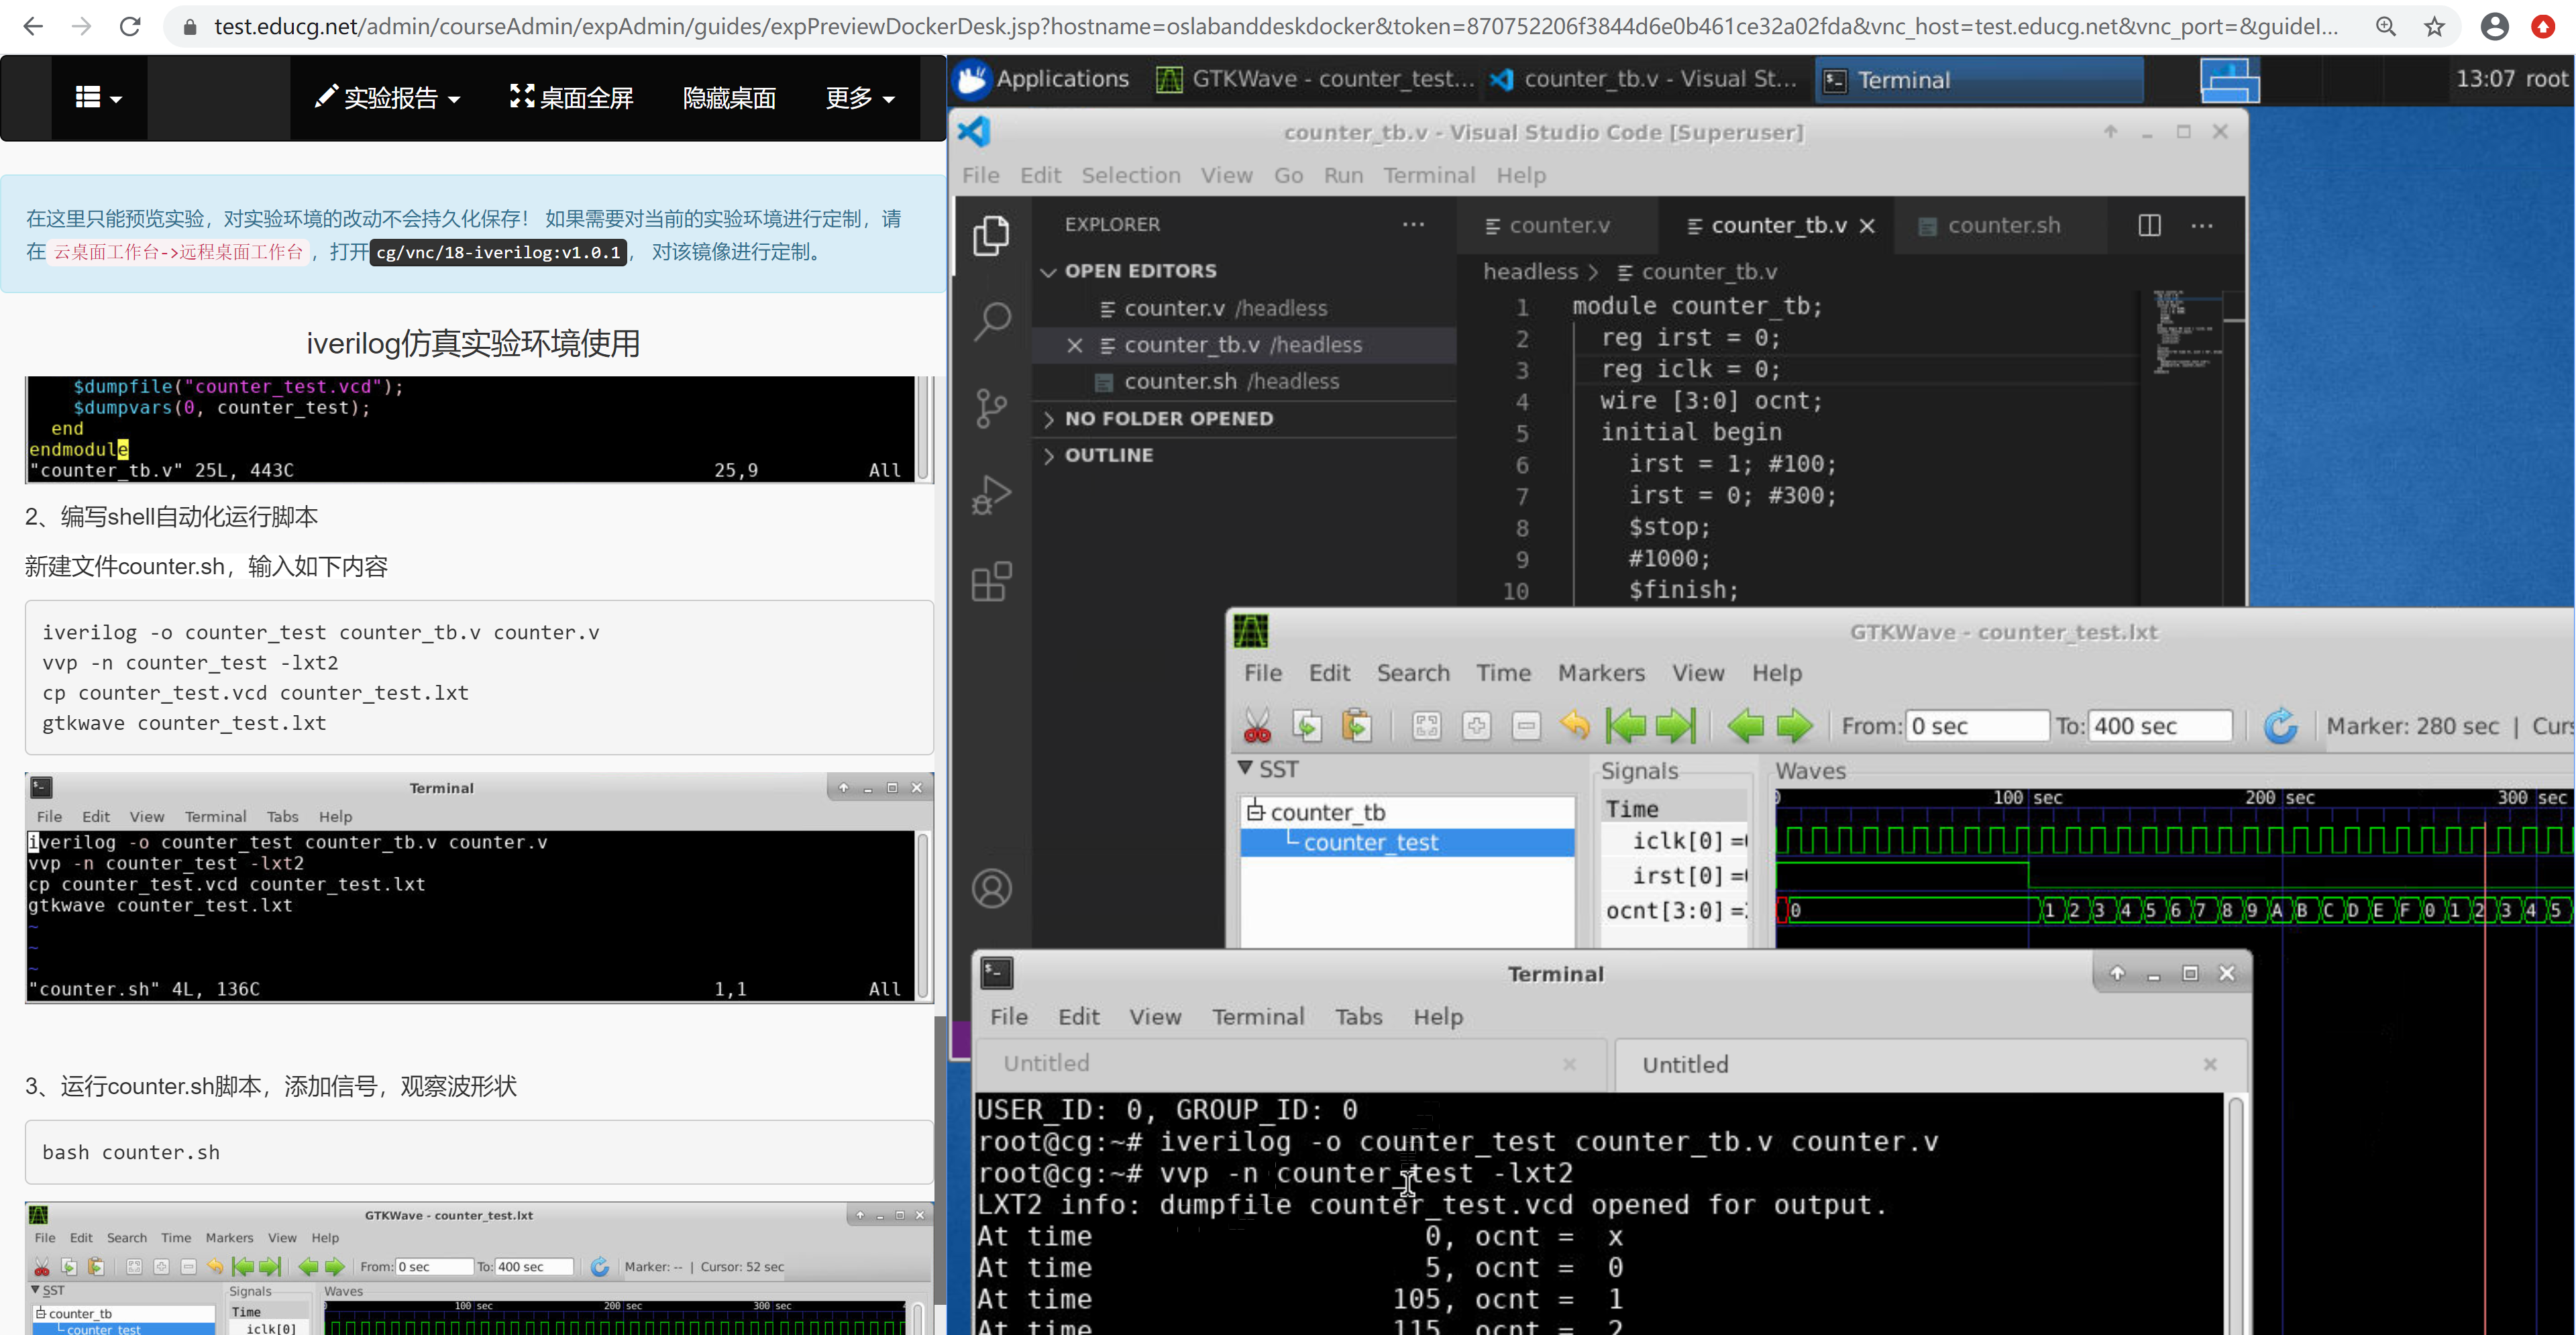Open VS Code Accounts icon
The image size is (2576, 1335).
991,888
